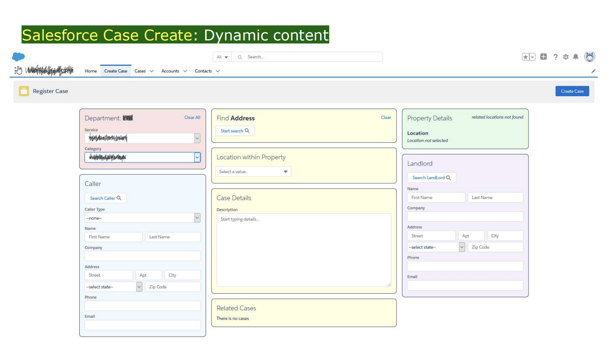Screen dimensions: 610x361
Task: Expand the Caller Type dropdown
Action: click(143, 218)
